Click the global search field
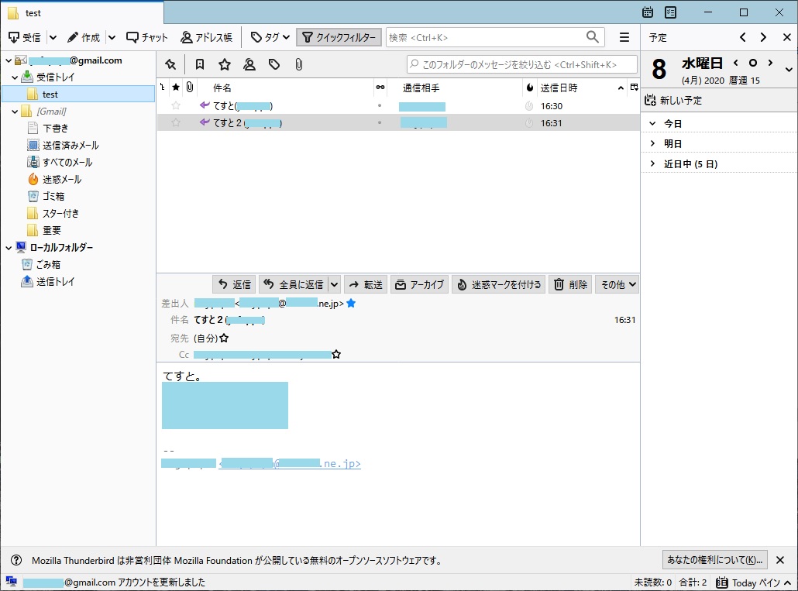798x591 pixels. 485,37
